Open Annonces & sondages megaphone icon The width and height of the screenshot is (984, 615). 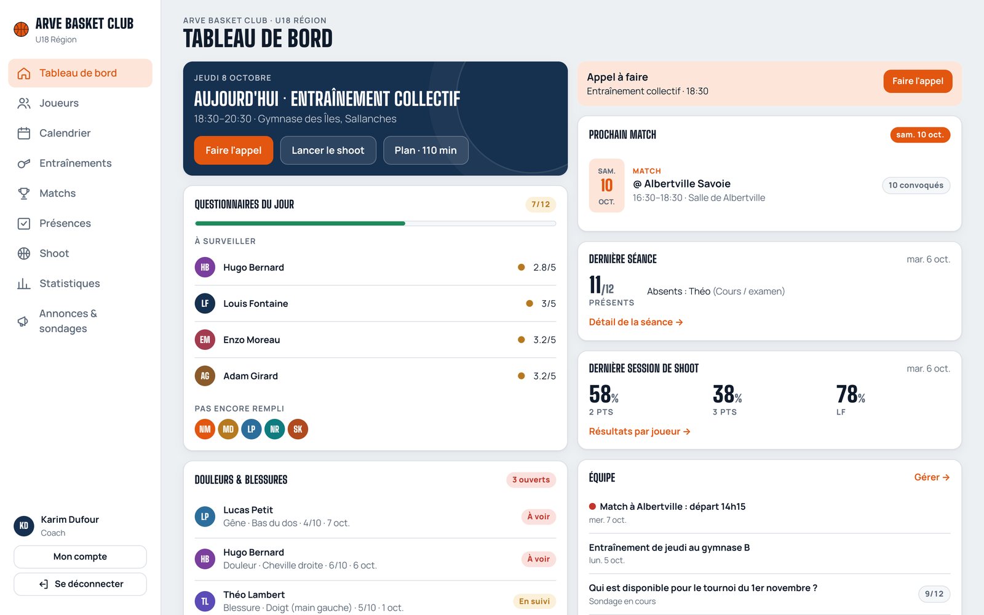[23, 322]
